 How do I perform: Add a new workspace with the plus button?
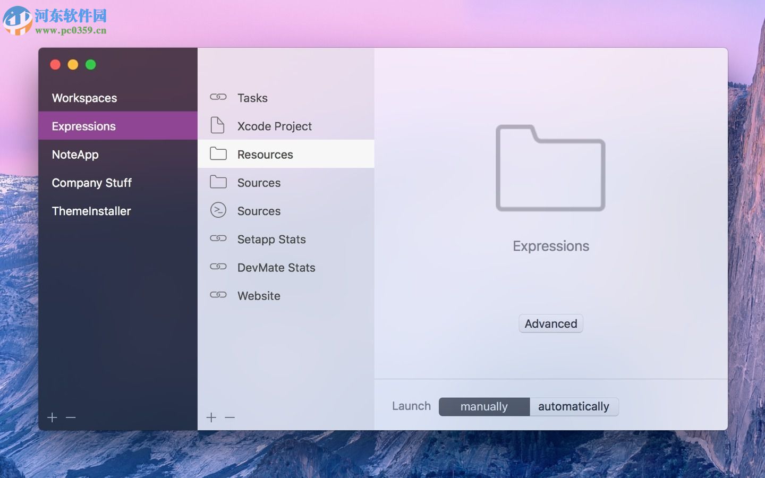click(52, 417)
